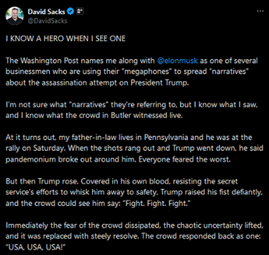
Task: Click the closing quote USA, USA, USA!
Action: [36, 247]
